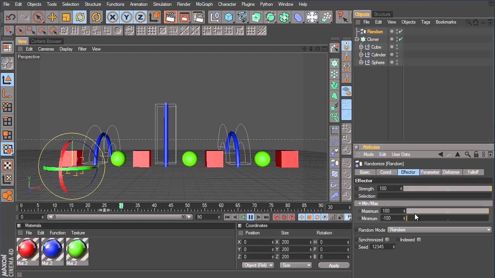Open the spline tools icon

click(242, 17)
